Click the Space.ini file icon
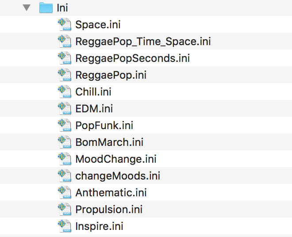The image size is (292, 237). [x=65, y=24]
